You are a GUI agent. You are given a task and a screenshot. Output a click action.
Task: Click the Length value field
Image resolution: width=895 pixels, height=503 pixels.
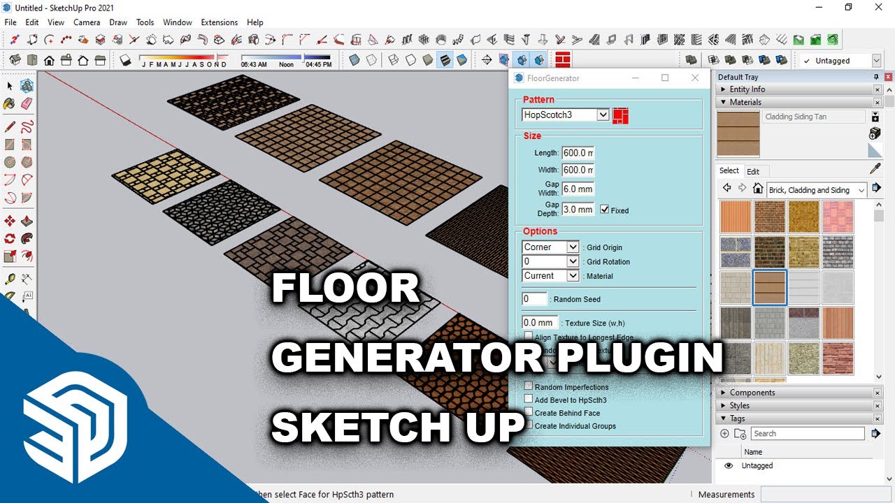578,153
